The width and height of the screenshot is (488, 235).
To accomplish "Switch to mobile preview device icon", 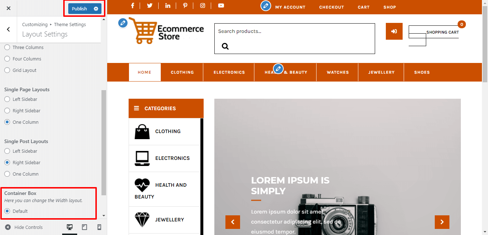I will pos(99,227).
